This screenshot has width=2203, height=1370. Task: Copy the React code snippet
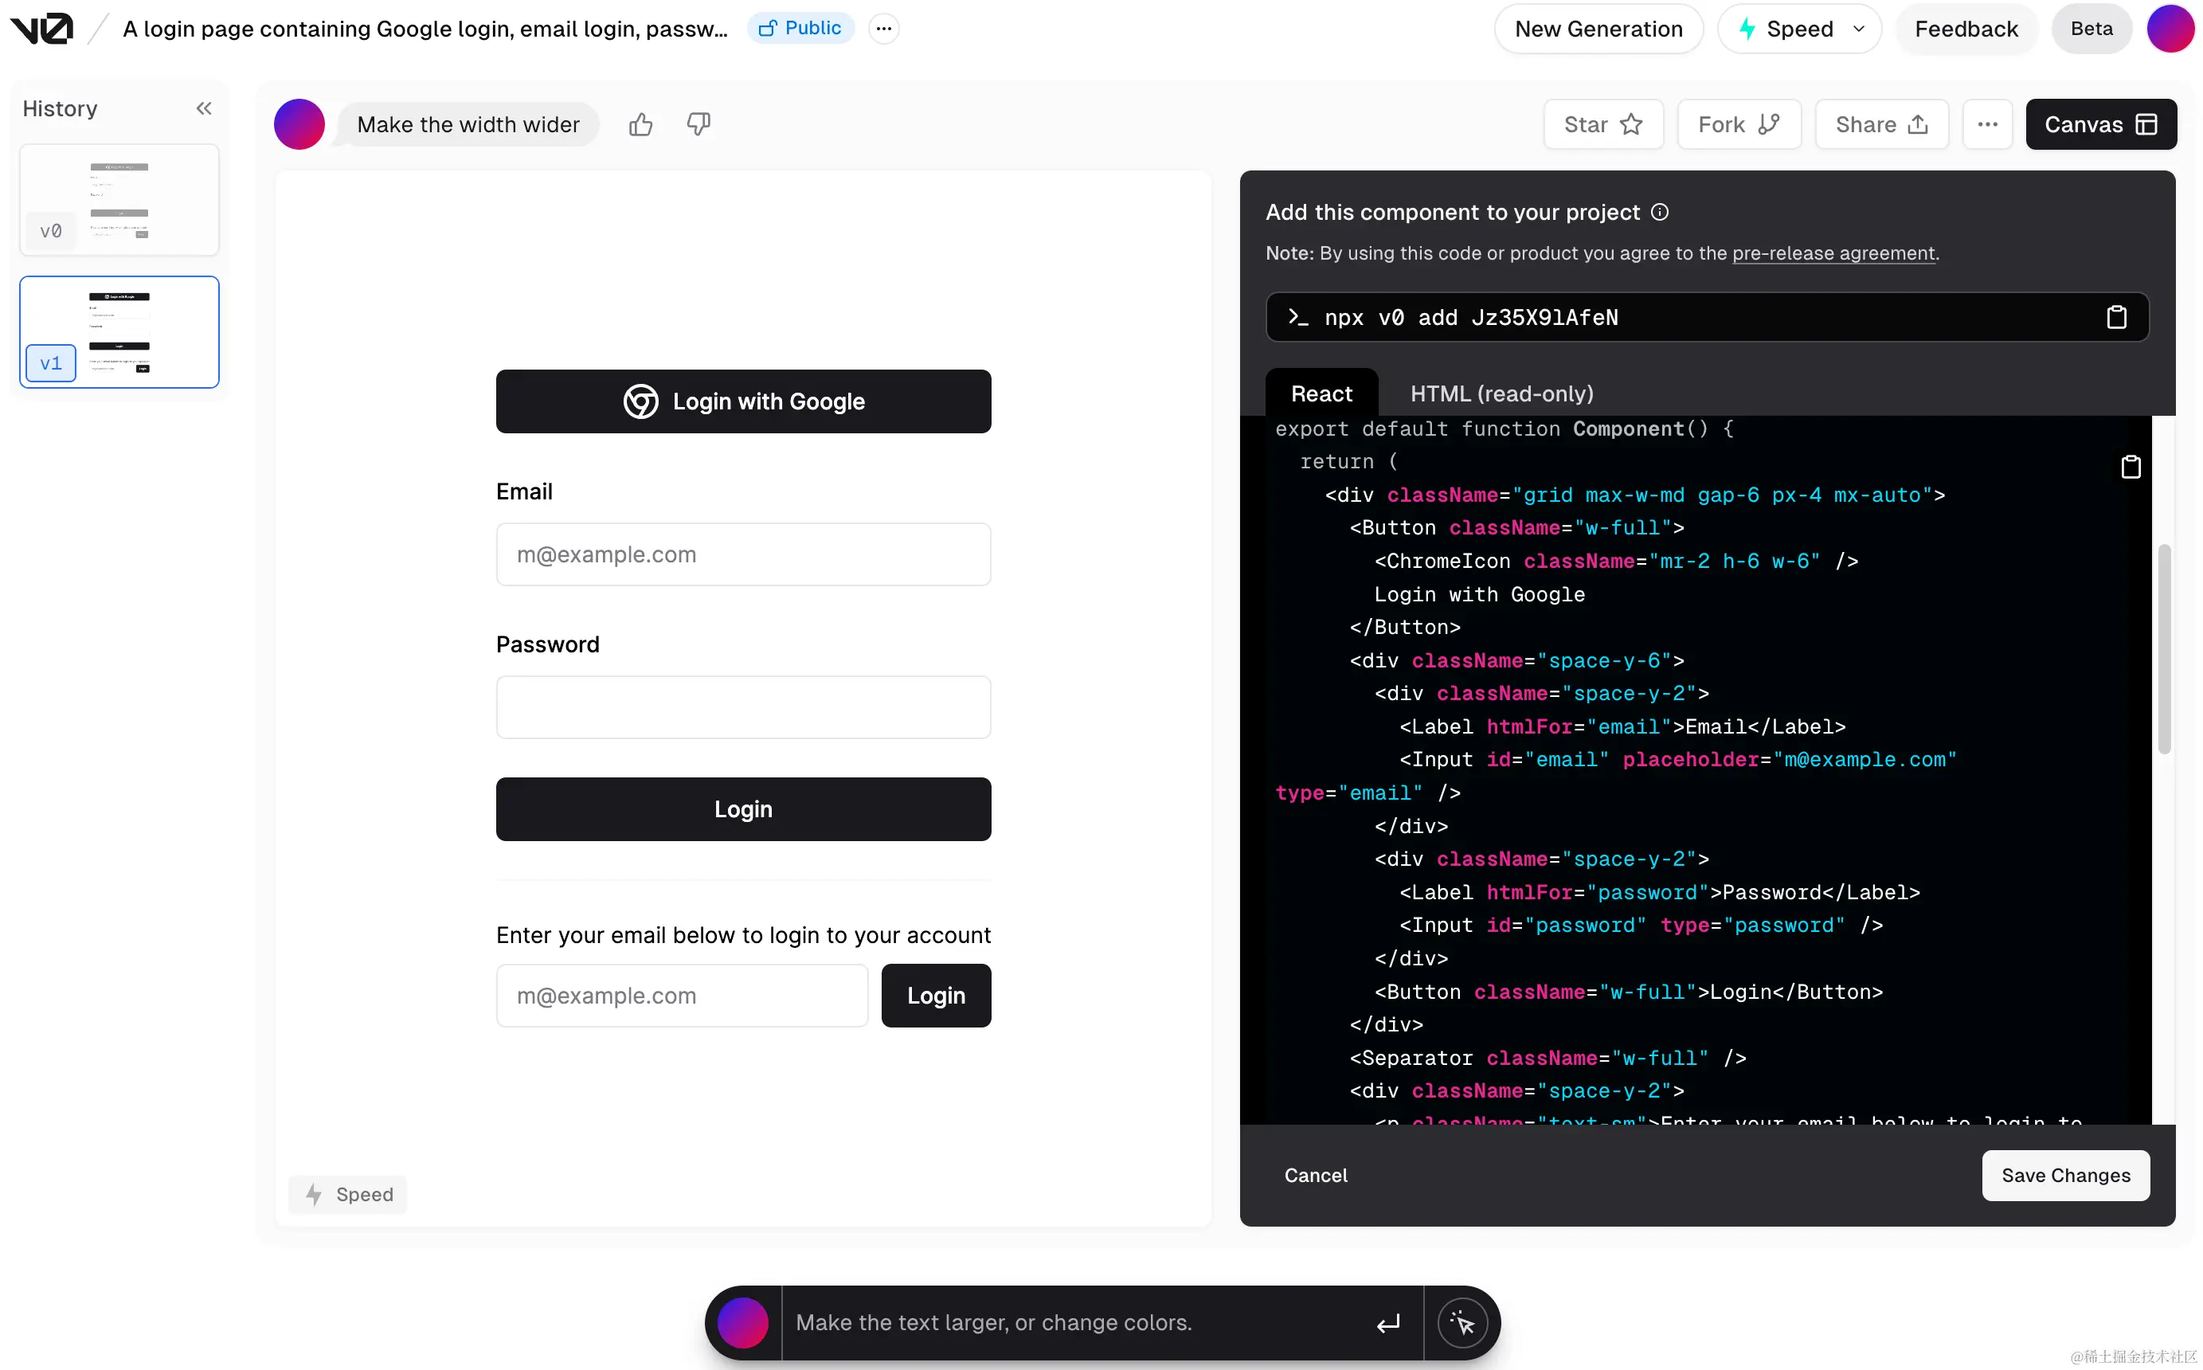click(x=2131, y=467)
